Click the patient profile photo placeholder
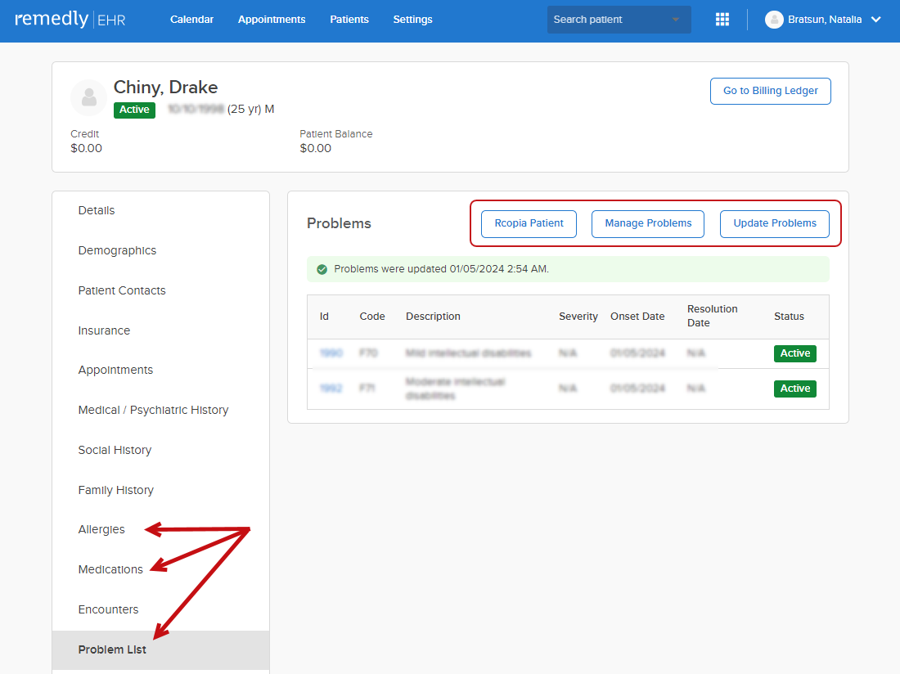Viewport: 900px width, 674px height. 88,97
